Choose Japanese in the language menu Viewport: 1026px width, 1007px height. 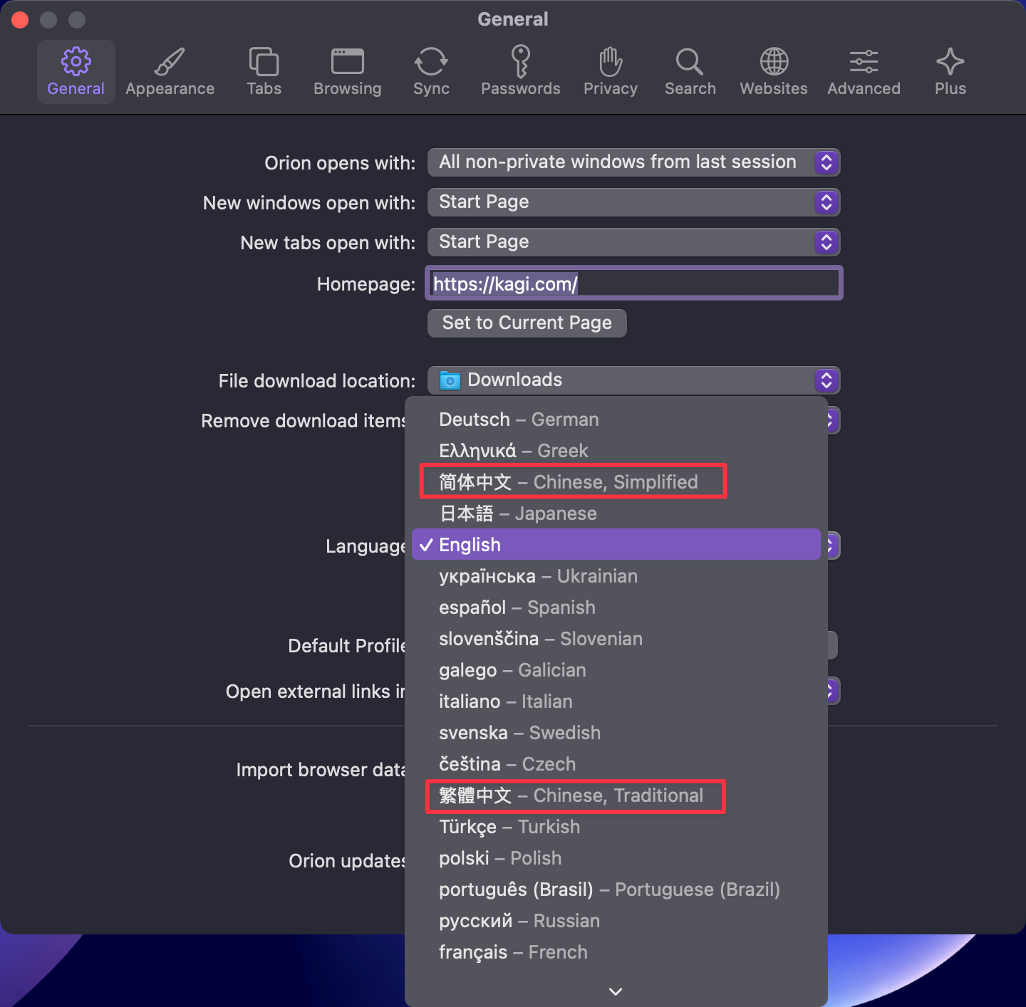(x=518, y=513)
